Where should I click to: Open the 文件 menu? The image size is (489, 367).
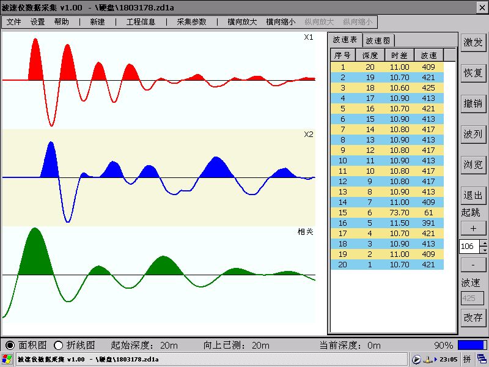tap(14, 21)
